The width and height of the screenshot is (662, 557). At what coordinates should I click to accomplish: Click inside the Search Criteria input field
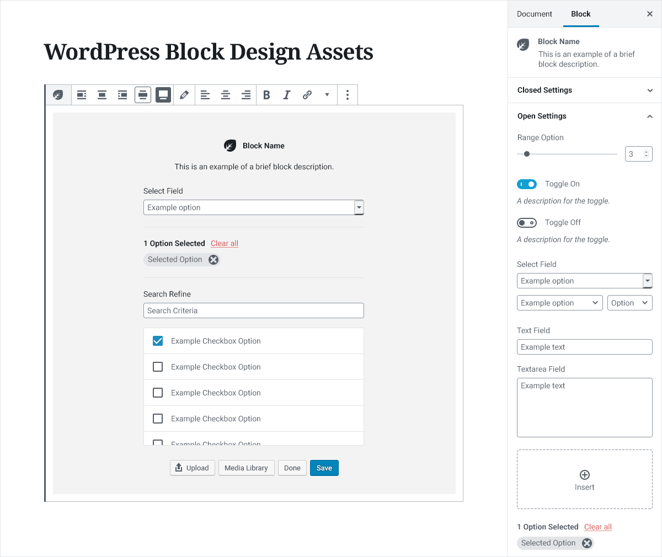click(253, 310)
